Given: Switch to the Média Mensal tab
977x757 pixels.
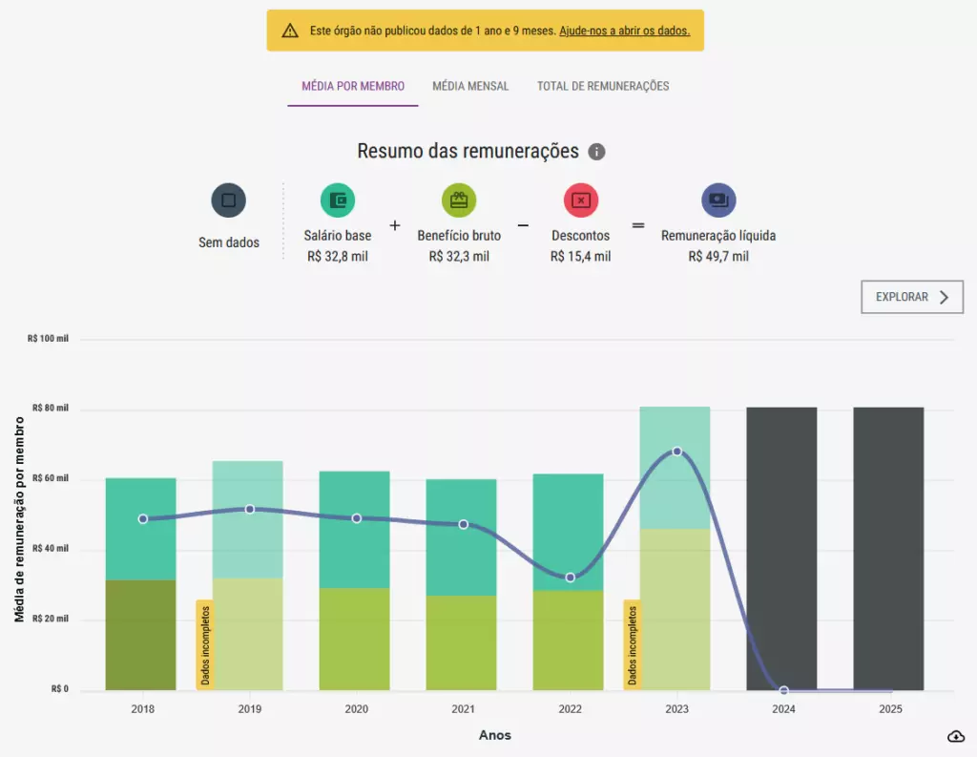Looking at the screenshot, I should (470, 86).
